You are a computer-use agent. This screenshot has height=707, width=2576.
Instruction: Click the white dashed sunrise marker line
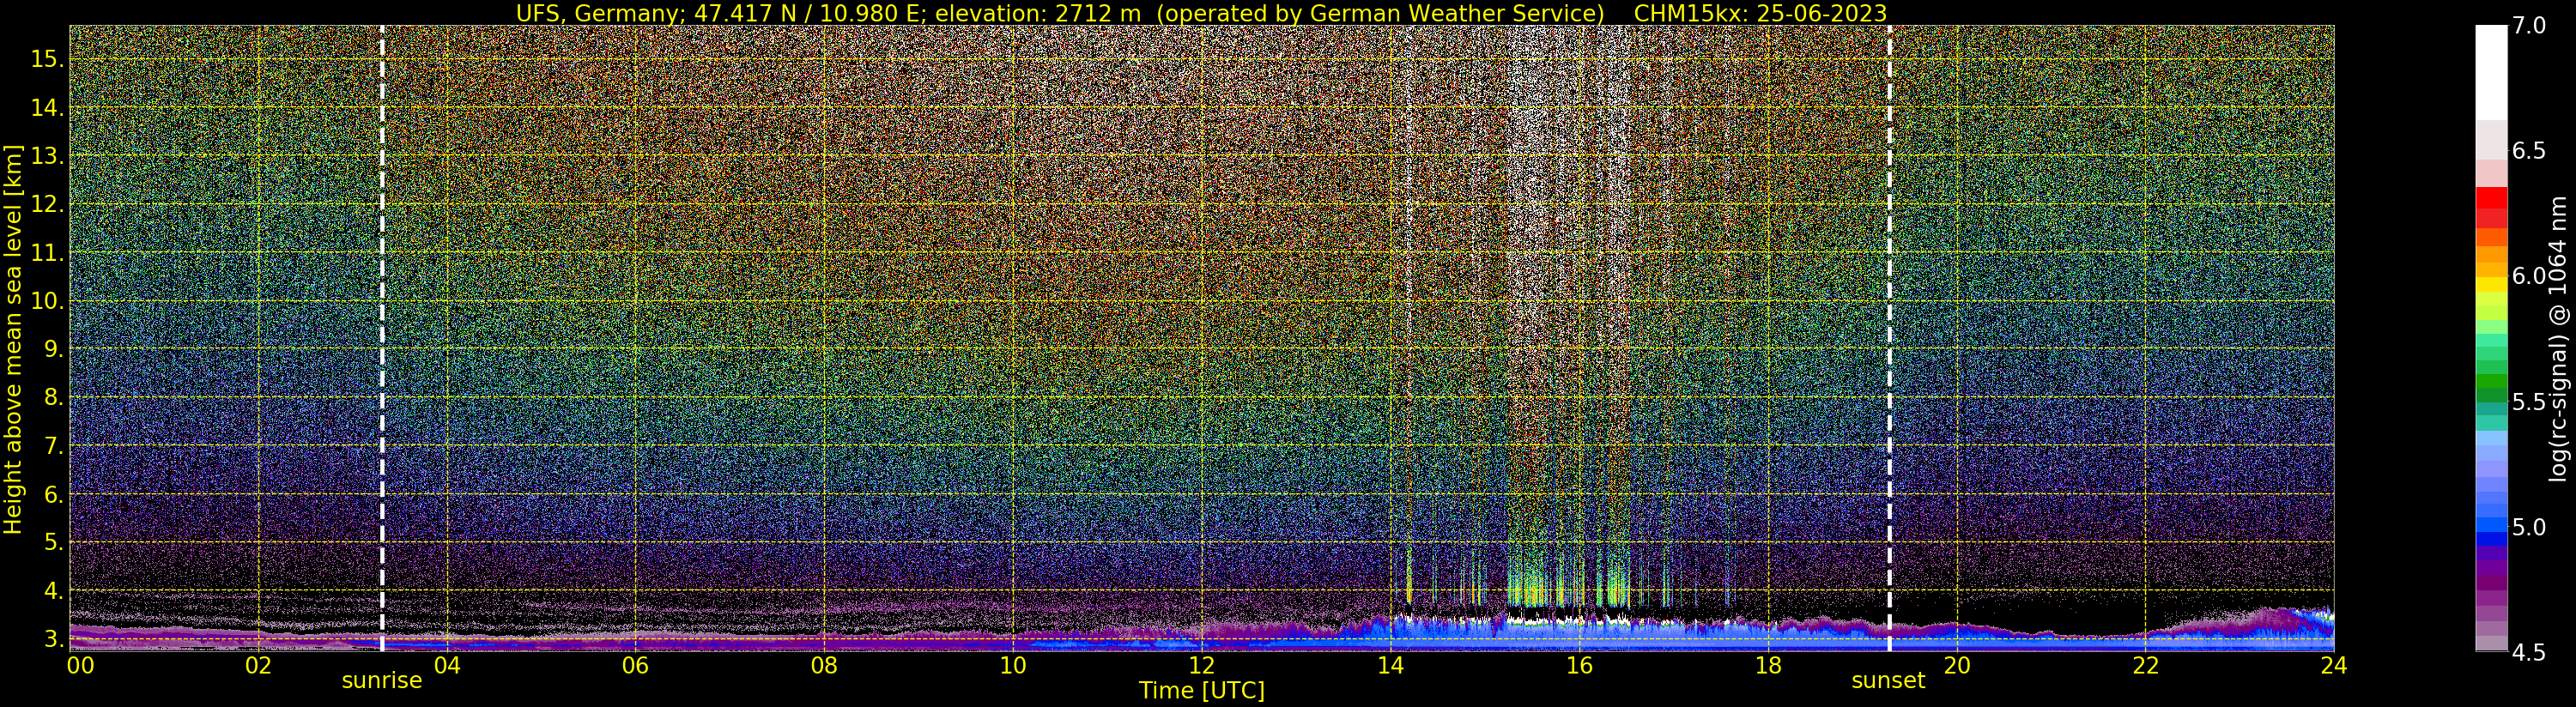[382, 338]
